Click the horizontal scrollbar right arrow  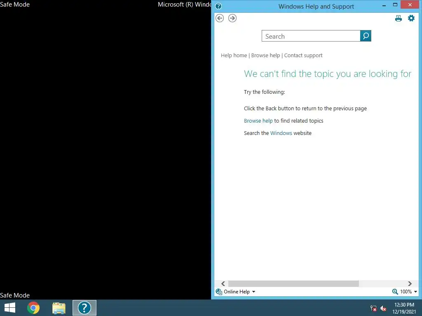coord(410,284)
